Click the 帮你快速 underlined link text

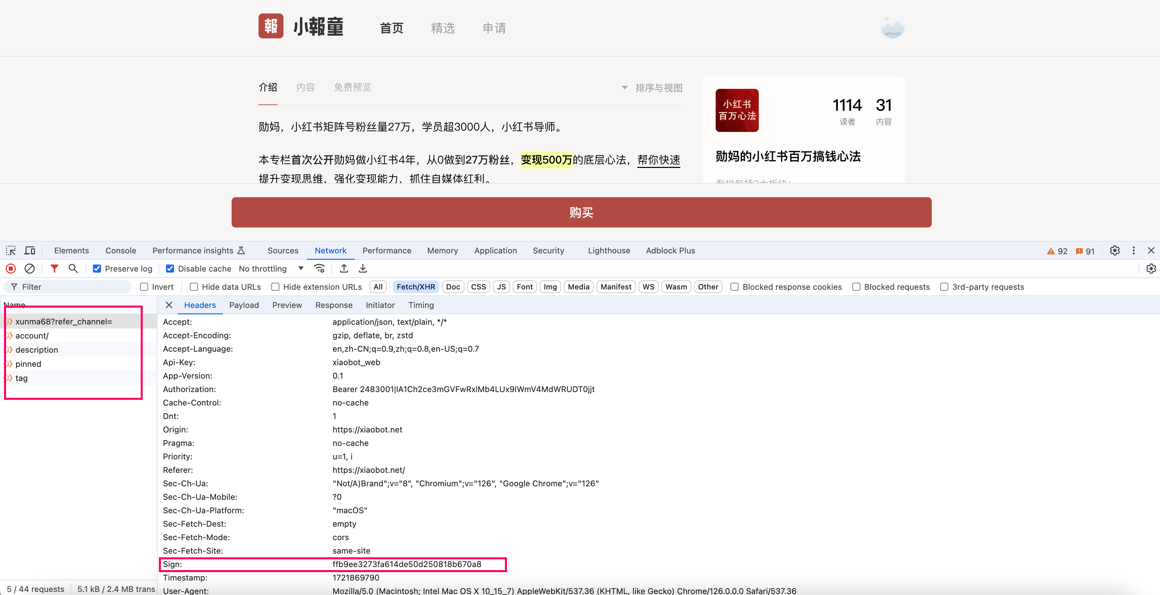click(x=658, y=160)
